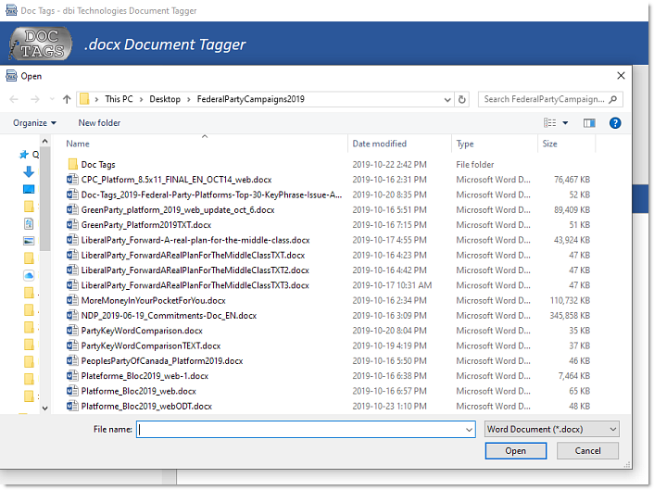Viewport: 654px width, 490px height.
Task: Select the Documents icon in sidebar
Action: point(29,223)
